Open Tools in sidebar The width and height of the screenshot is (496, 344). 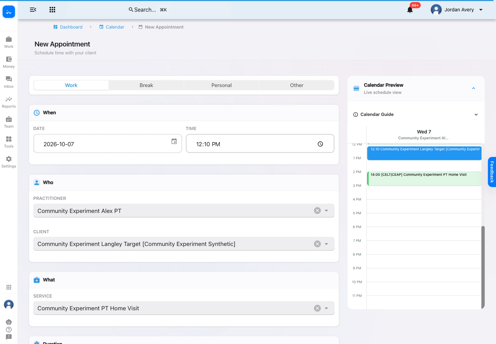[x=9, y=142]
